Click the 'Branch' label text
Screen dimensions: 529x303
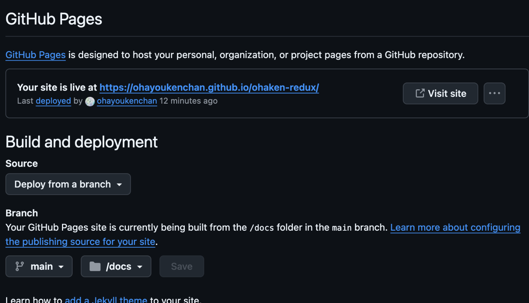[x=22, y=213]
